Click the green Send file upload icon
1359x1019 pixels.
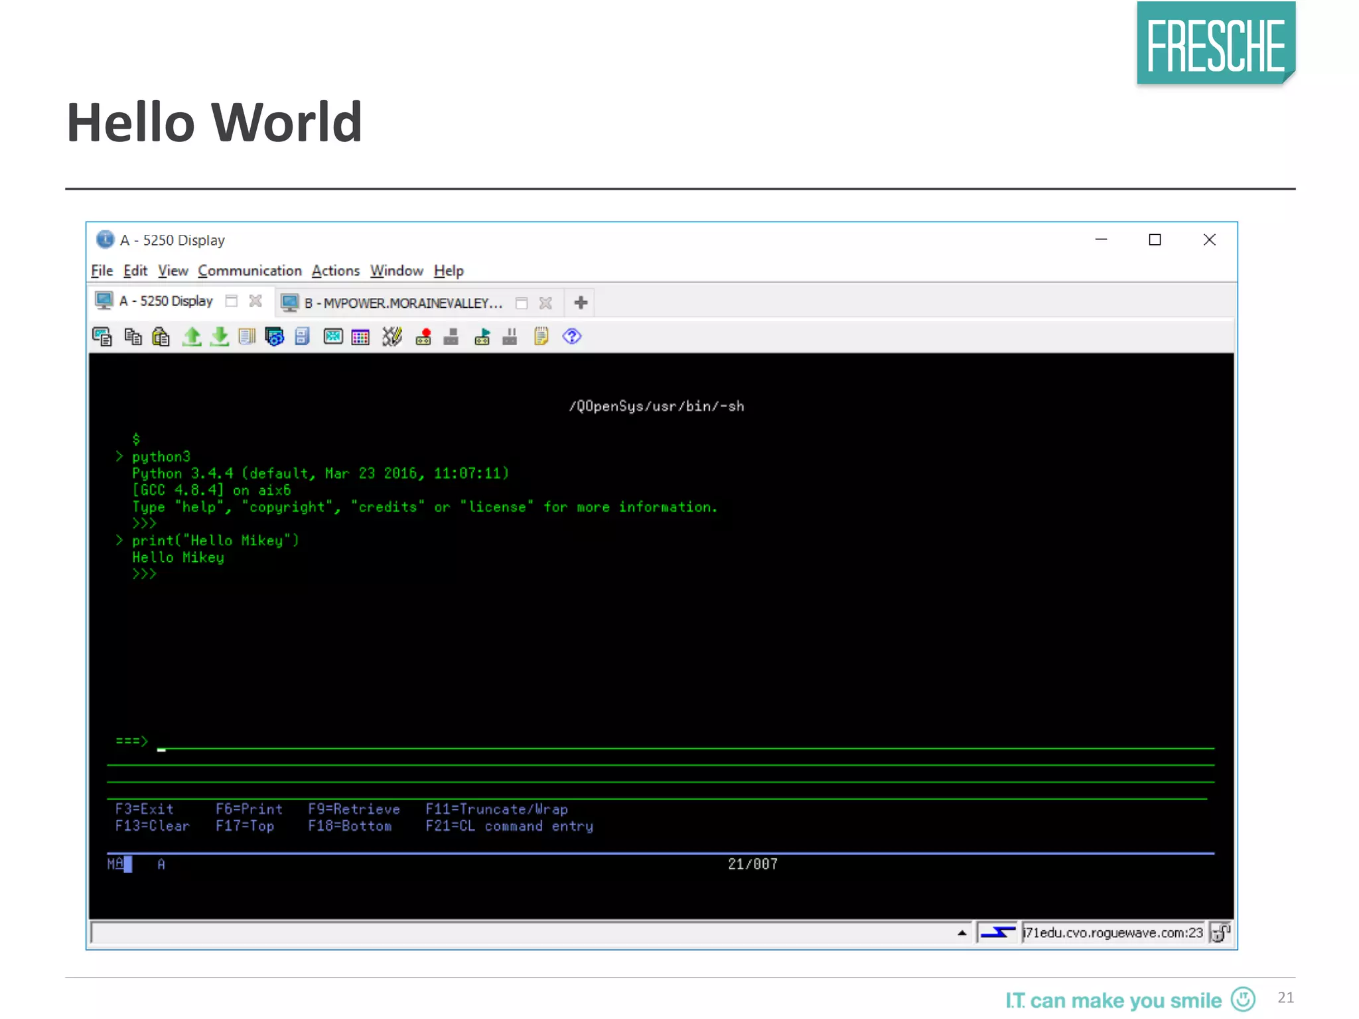(192, 337)
